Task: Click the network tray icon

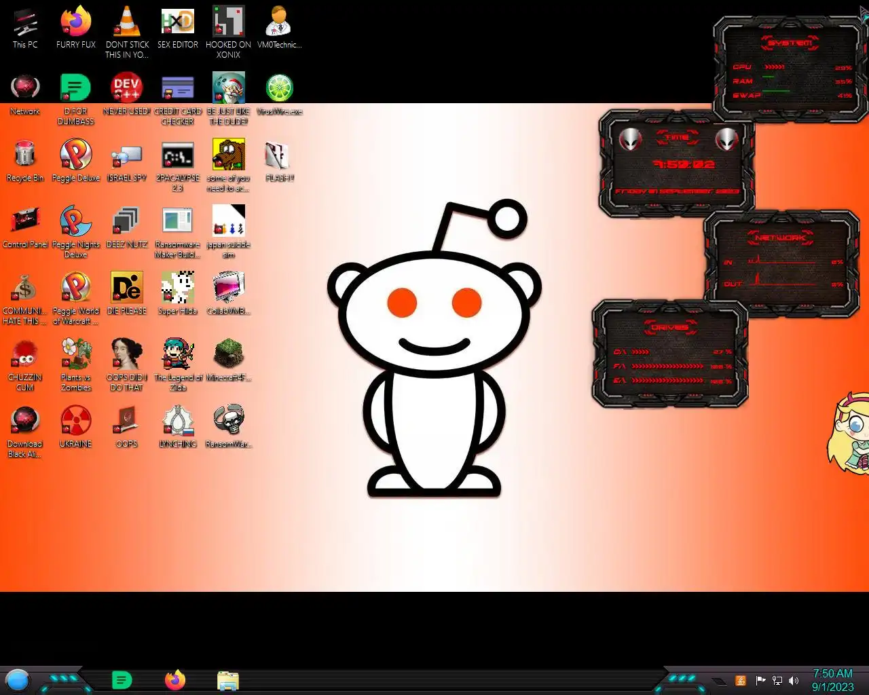Action: pyautogui.click(x=777, y=681)
